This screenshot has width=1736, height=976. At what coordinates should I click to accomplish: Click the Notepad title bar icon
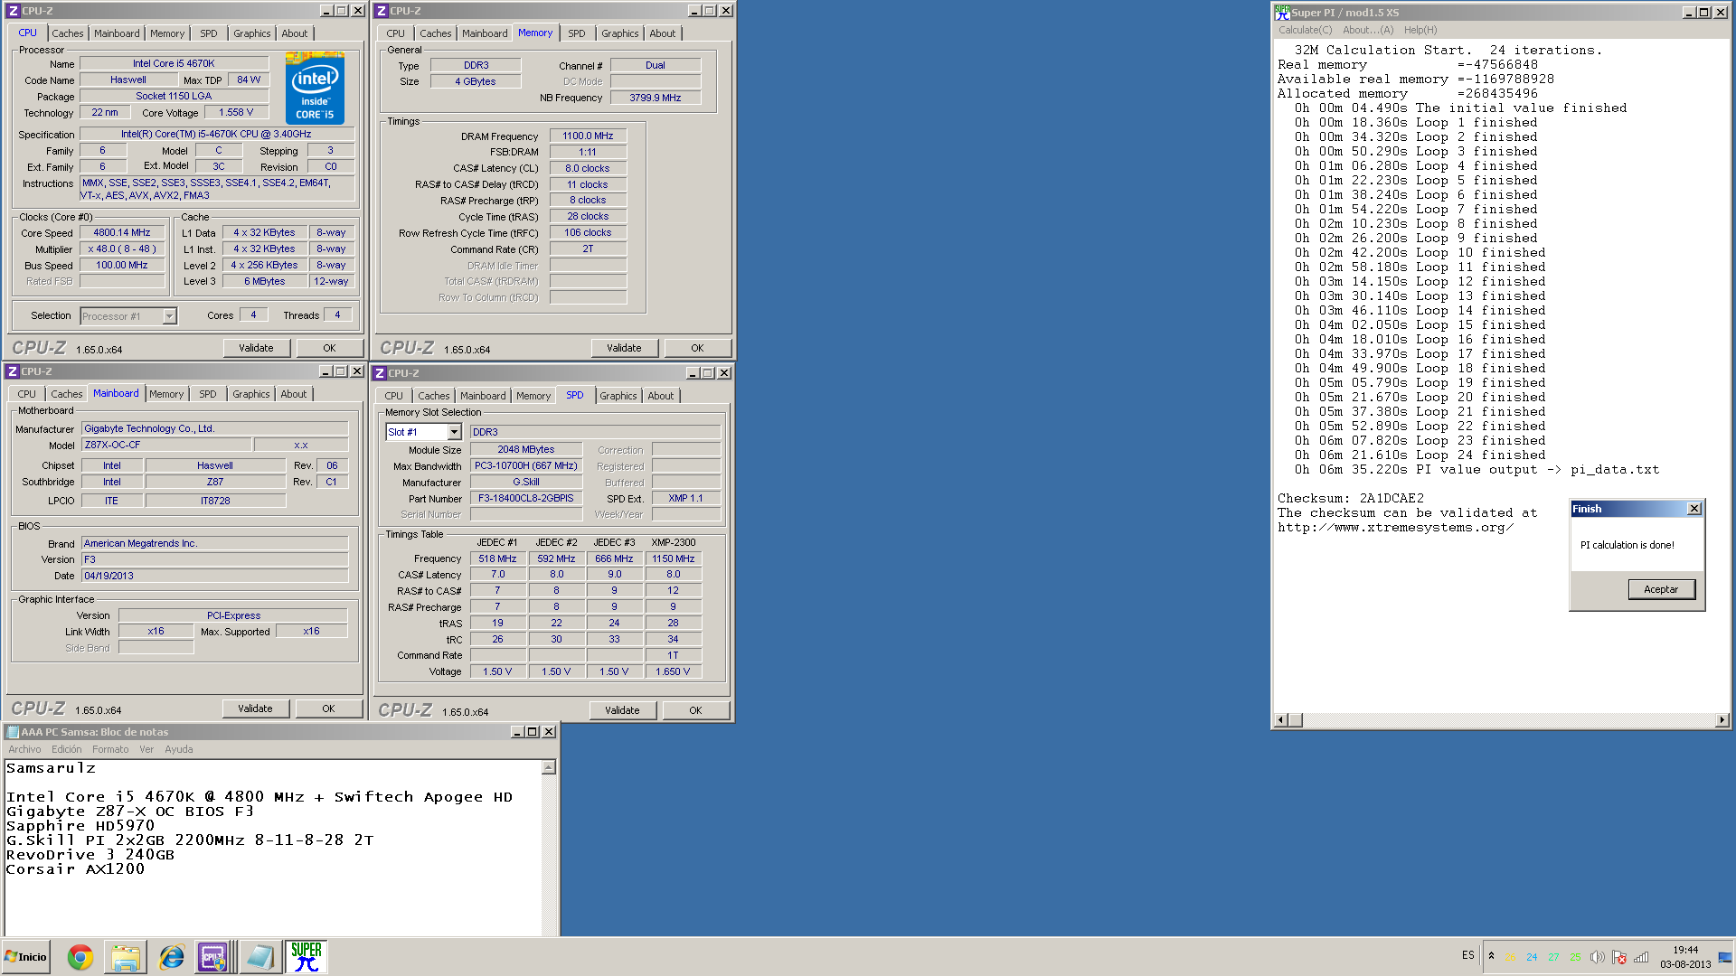point(13,732)
